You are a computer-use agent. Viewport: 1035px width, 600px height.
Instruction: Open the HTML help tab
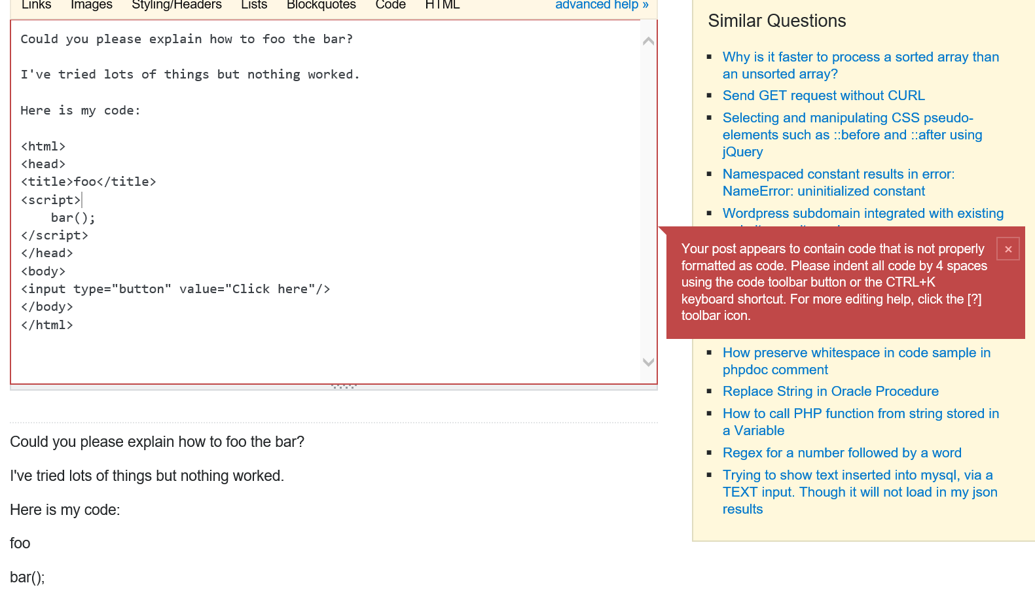[x=443, y=5]
